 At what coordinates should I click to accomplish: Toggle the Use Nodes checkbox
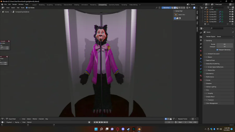(x=27, y=8)
